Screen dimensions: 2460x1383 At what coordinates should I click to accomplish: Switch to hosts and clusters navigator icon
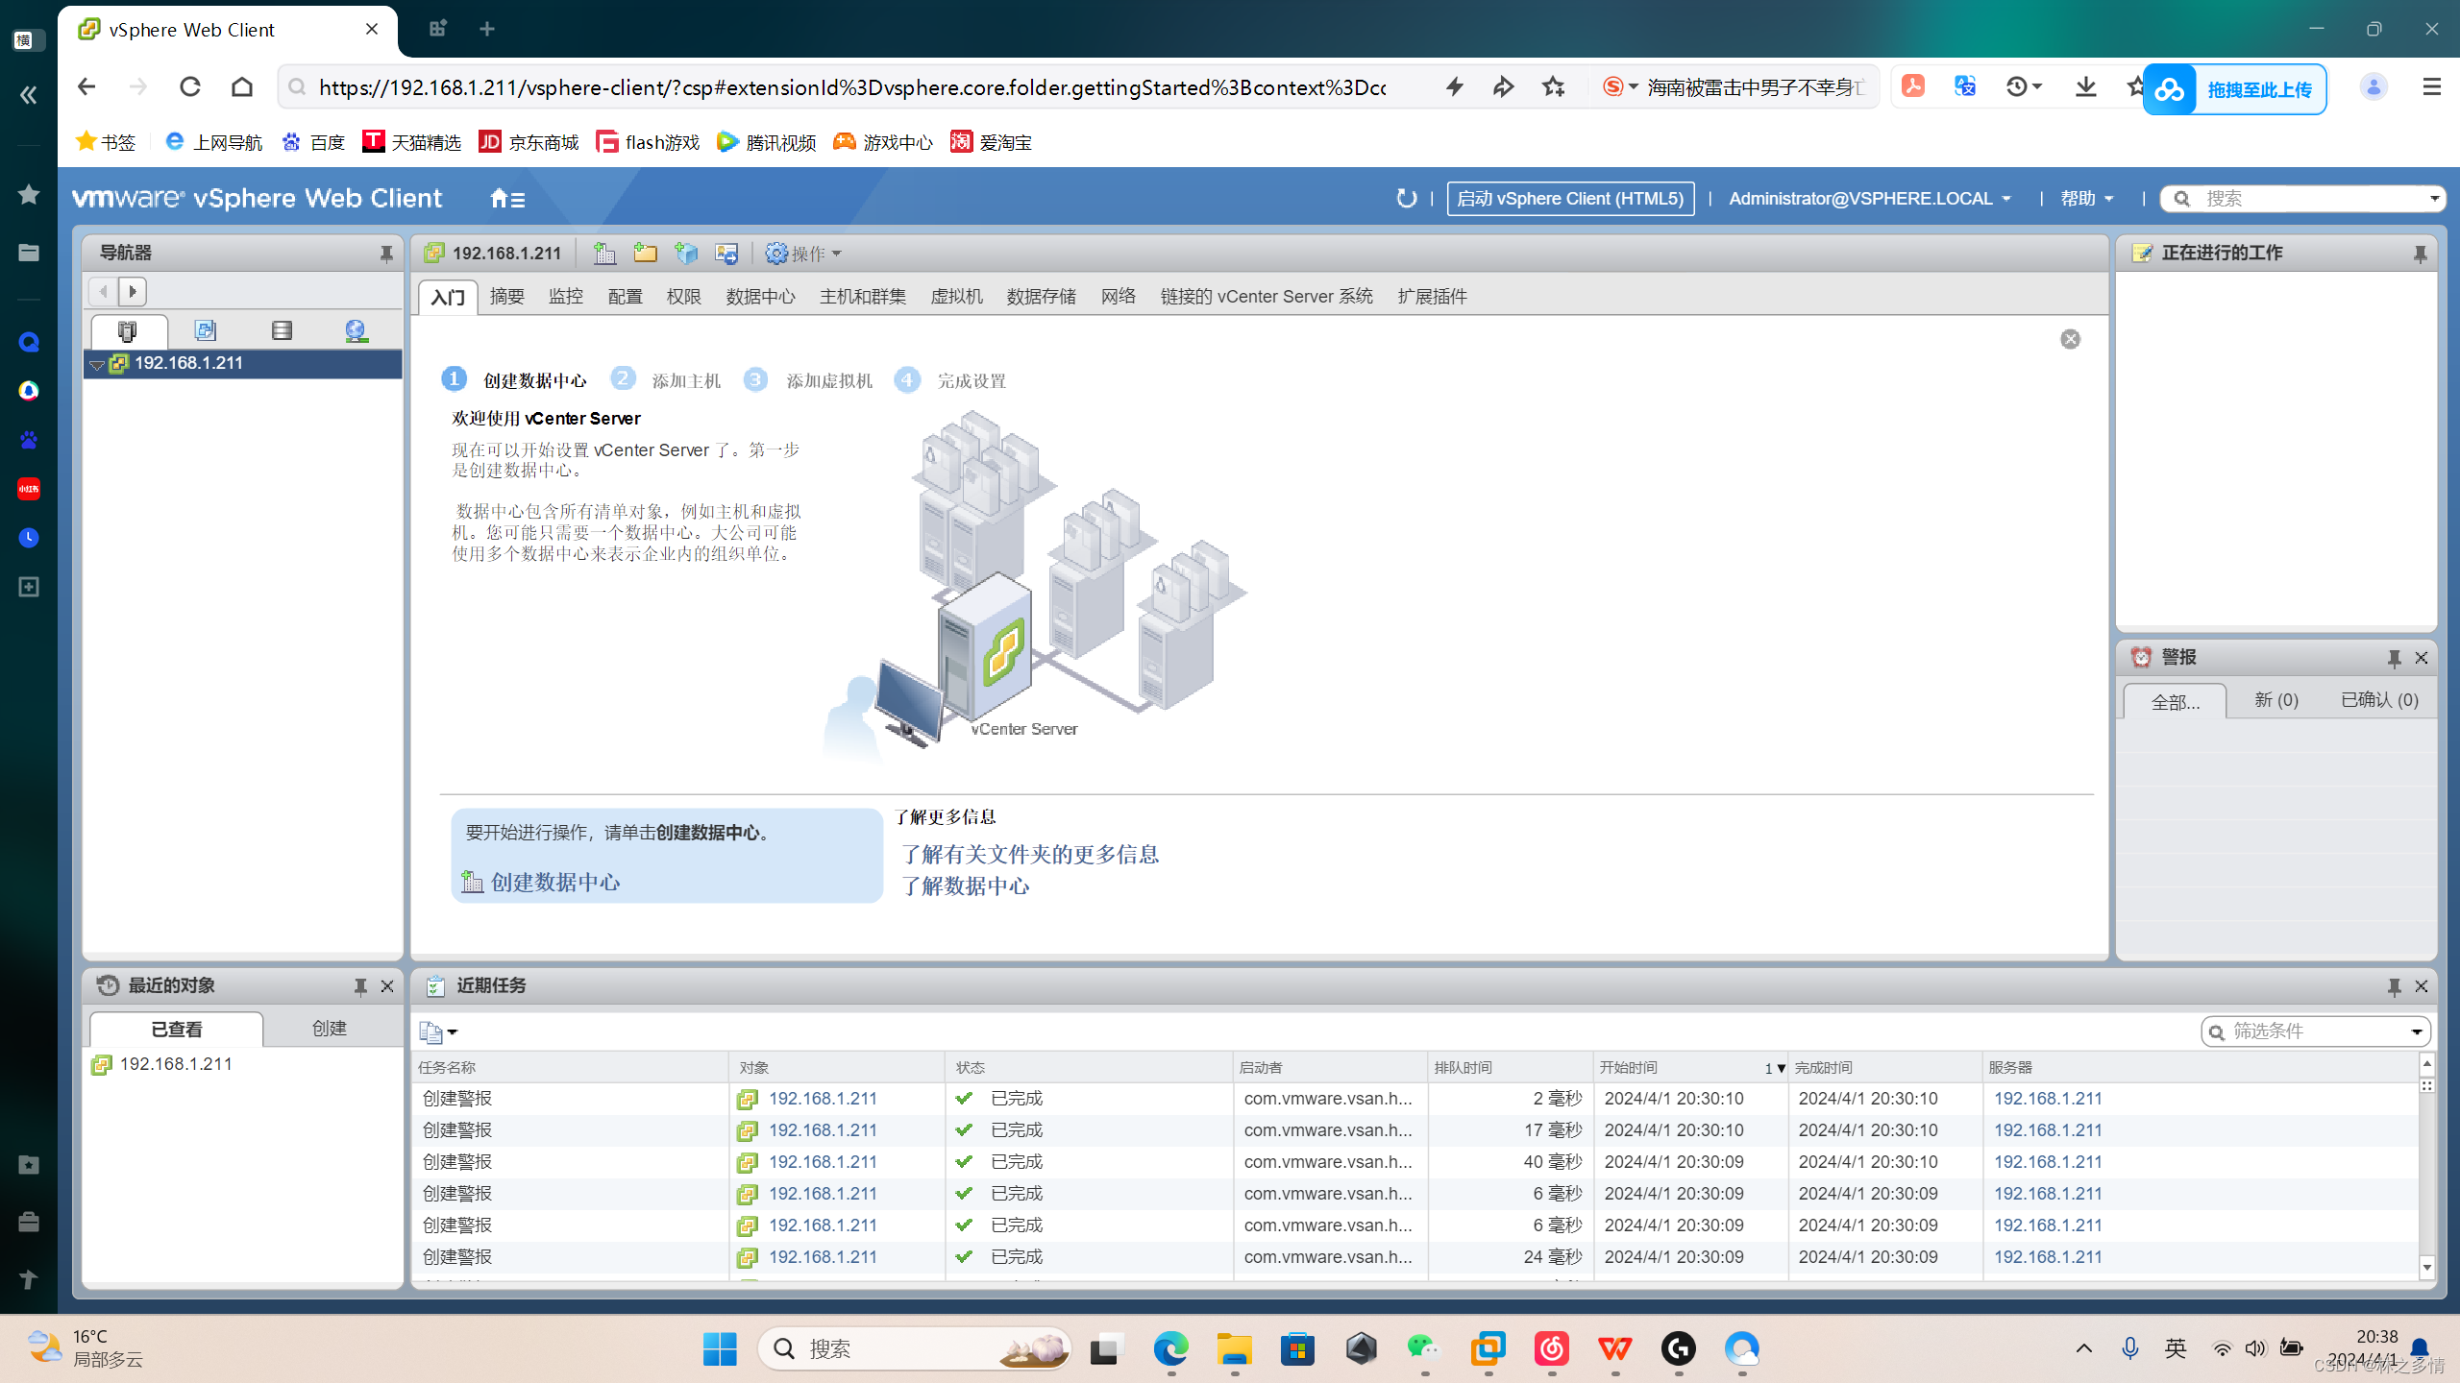click(128, 330)
